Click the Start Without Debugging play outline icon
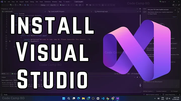This screenshot has height=101, width=181. click(69, 5)
